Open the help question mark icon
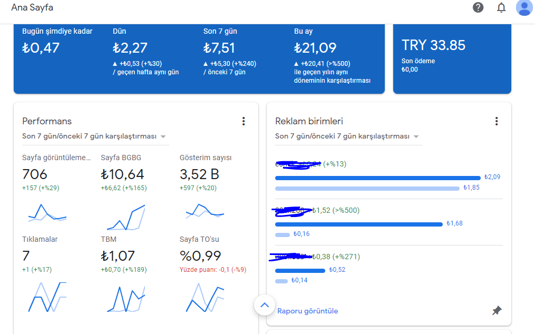Image resolution: width=535 pixels, height=334 pixels. click(478, 7)
